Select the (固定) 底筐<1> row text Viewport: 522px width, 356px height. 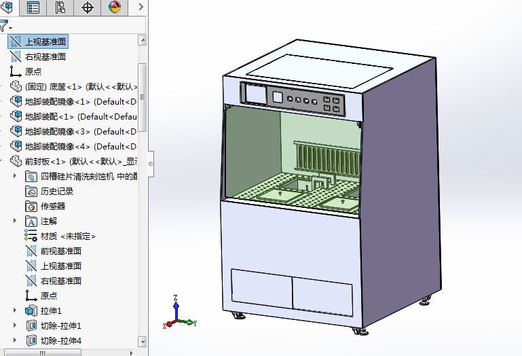click(x=81, y=87)
